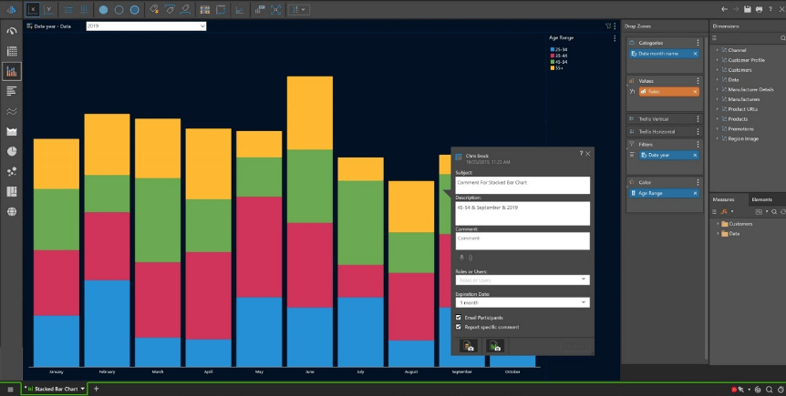Viewport: 786px width, 396px height.
Task: Open the Expiration Date dropdown
Action: point(522,302)
